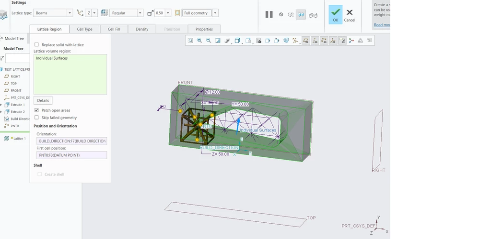Open the View Manager icon
The height and width of the screenshot is (239, 479).
[x=259, y=41]
